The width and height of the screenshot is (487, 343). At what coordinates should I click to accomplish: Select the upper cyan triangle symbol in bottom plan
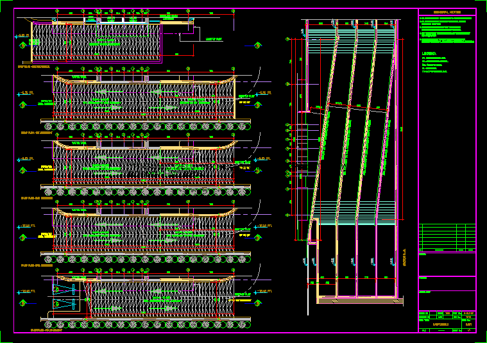[x=64, y=290]
